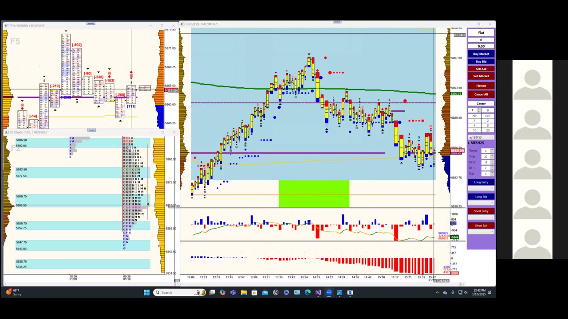Open the clock showing 12:42 PM

pyautogui.click(x=479, y=292)
